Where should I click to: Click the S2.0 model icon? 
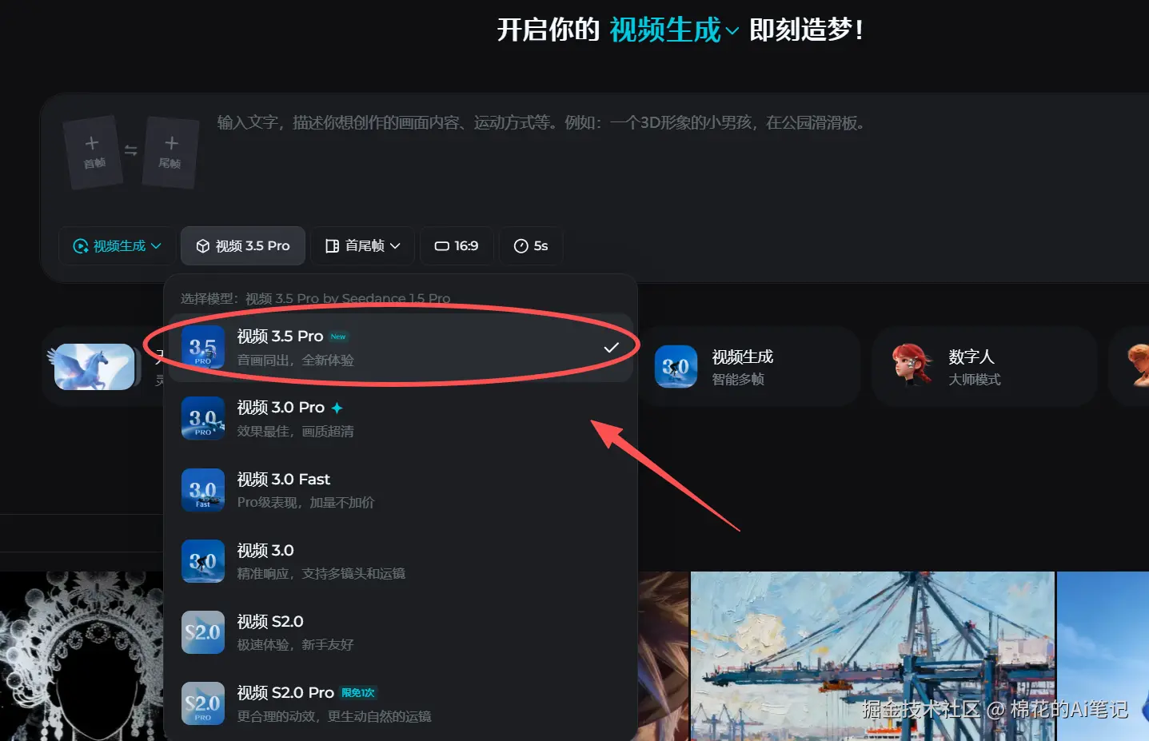[x=203, y=632]
